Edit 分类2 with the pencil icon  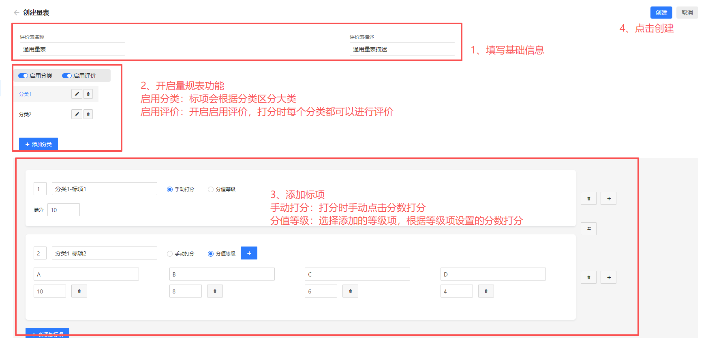tap(77, 114)
